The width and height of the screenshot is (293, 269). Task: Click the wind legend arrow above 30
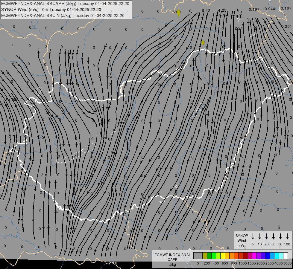[x=273, y=236]
